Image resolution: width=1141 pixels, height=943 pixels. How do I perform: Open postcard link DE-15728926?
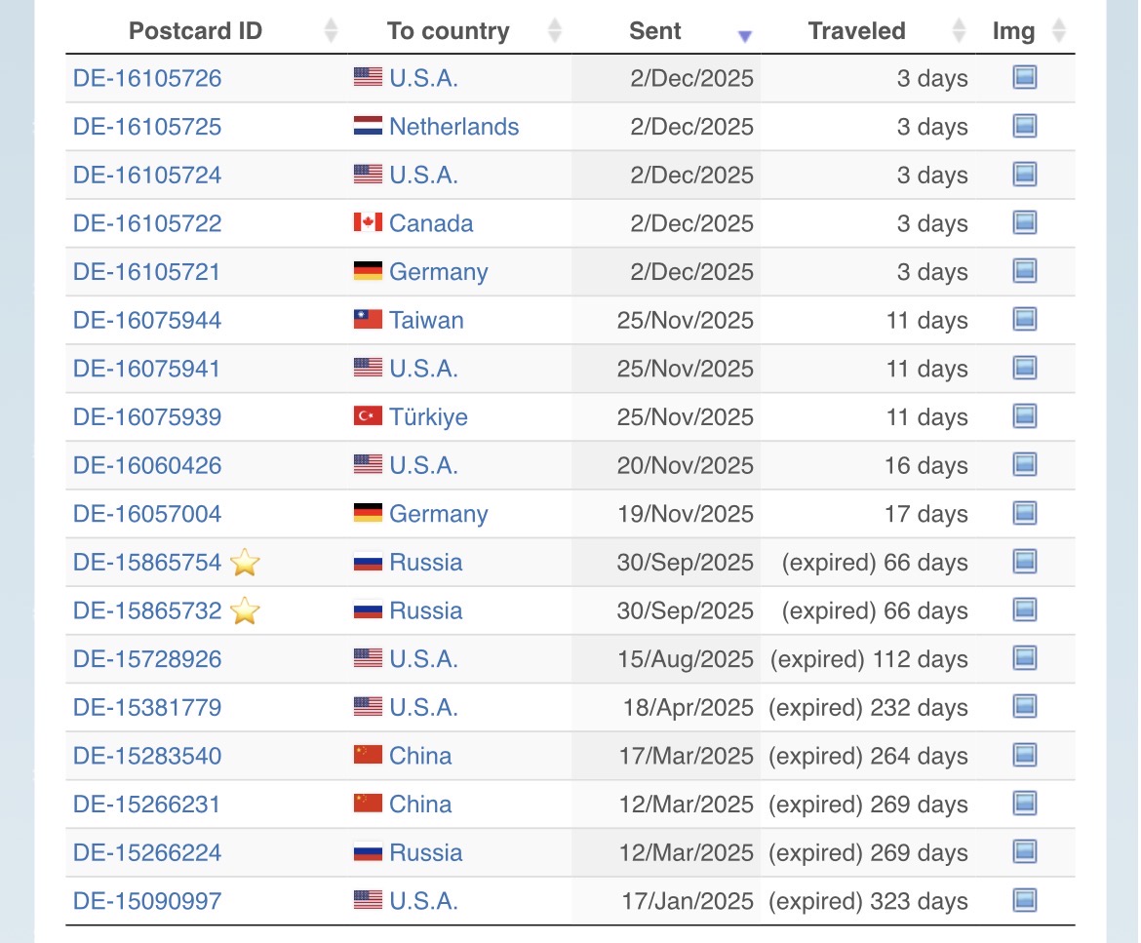[x=147, y=659]
